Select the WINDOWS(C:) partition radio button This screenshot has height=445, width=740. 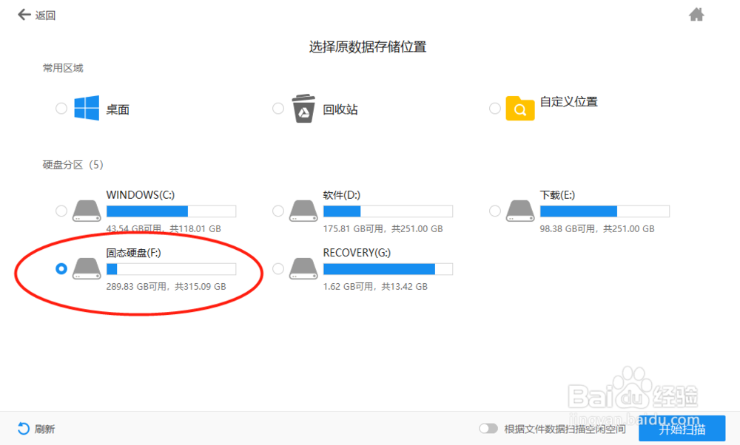tap(61, 210)
